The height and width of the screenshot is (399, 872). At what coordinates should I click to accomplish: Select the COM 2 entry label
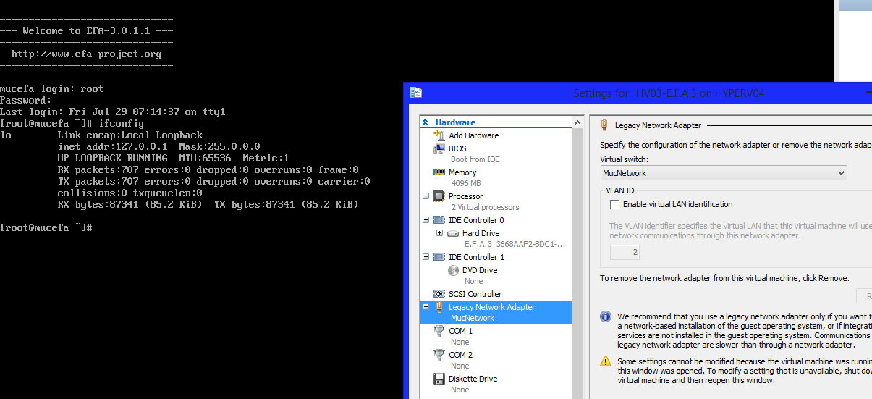(x=460, y=355)
